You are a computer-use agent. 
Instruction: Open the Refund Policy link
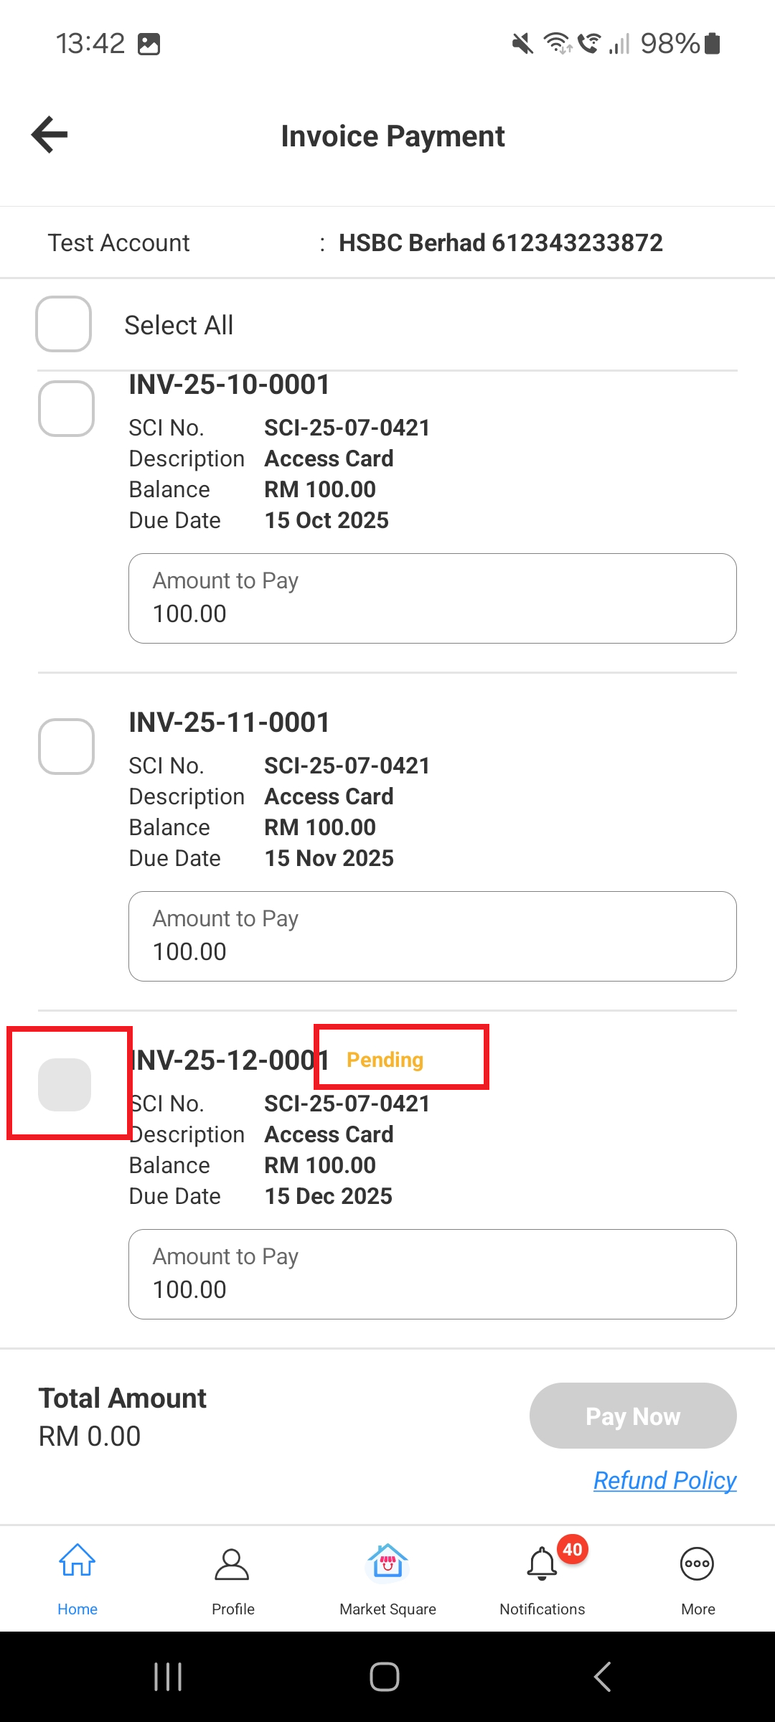[x=664, y=1480]
